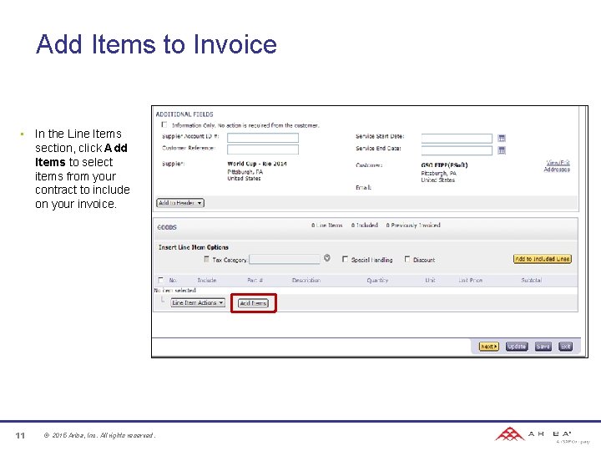This screenshot has width=601, height=451.
Task: Open the Service Start Date calendar icon
Action: pos(502,138)
